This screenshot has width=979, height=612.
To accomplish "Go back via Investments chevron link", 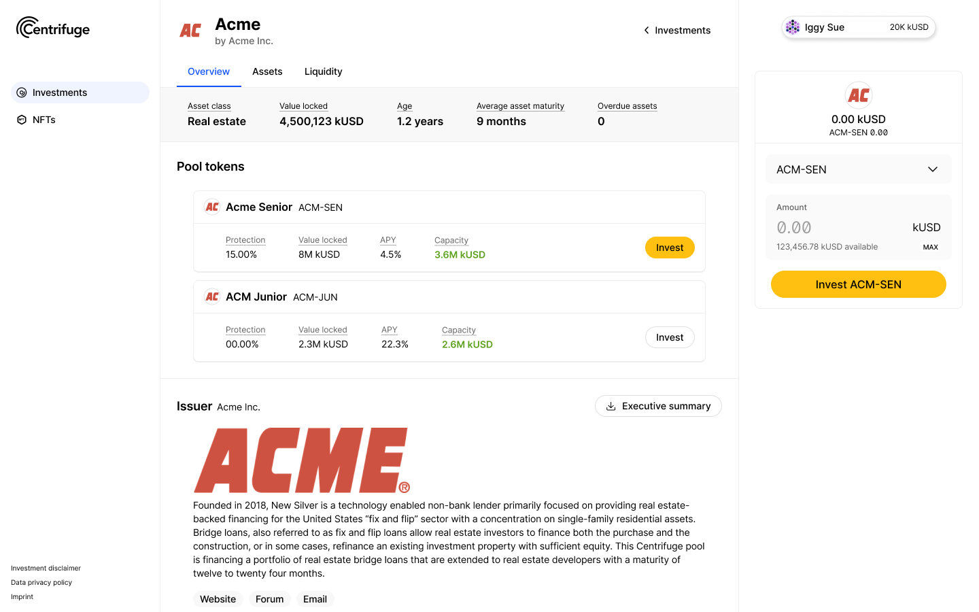I will click(x=676, y=31).
